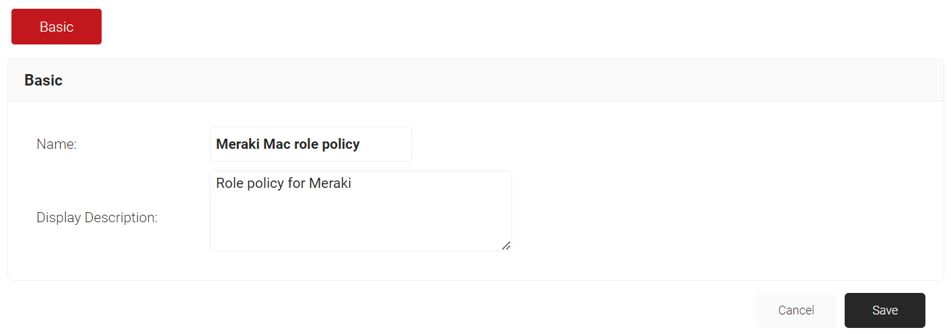Cancel editing the role policy
This screenshot has width=951, height=334.
point(796,310)
